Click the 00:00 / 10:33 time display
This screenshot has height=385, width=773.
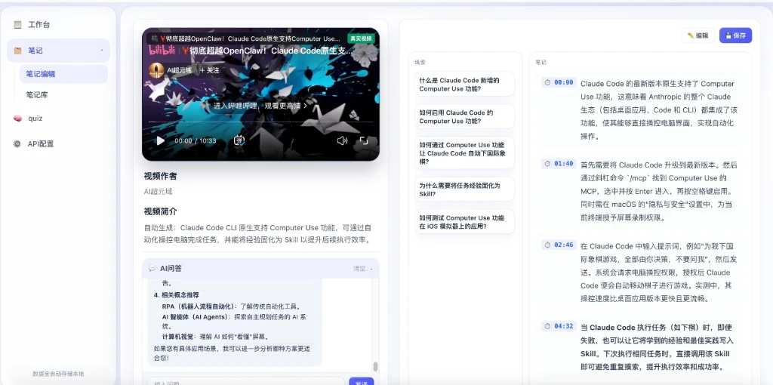pyautogui.click(x=196, y=140)
